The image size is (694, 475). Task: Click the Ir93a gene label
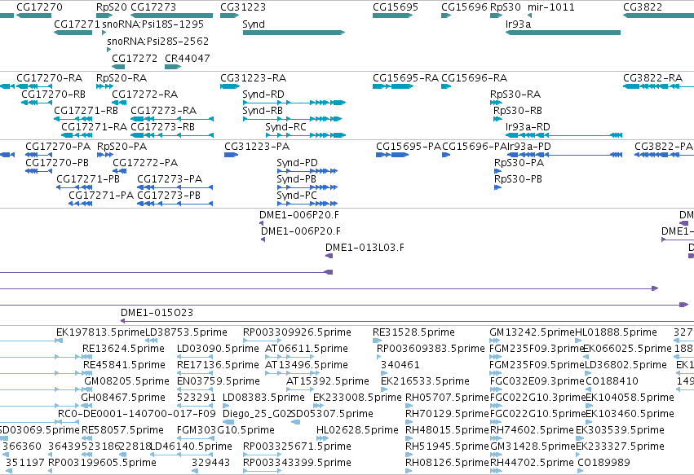click(518, 24)
